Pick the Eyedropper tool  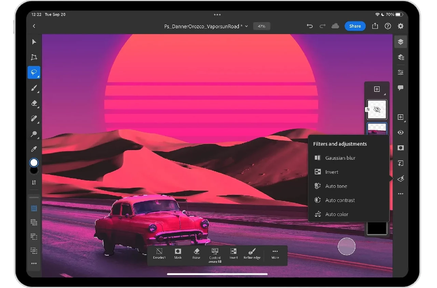point(34,149)
